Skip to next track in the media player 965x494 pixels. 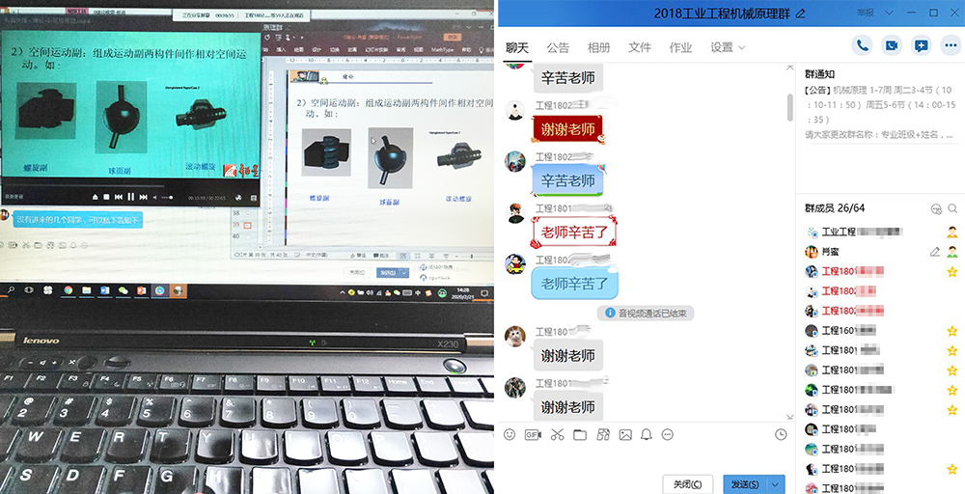144,198
